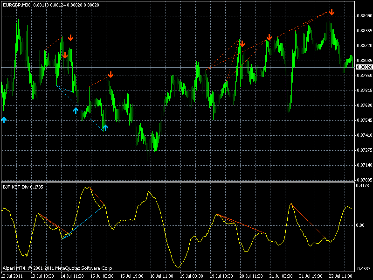
Task: Click the 0.88490 price scale label
Action: click(x=365, y=16)
